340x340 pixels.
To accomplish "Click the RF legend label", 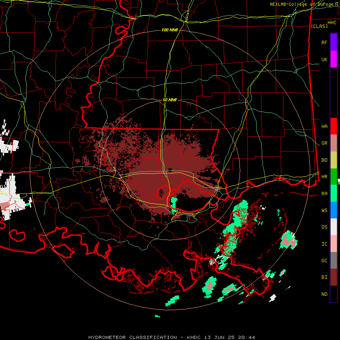I will coord(324,42).
